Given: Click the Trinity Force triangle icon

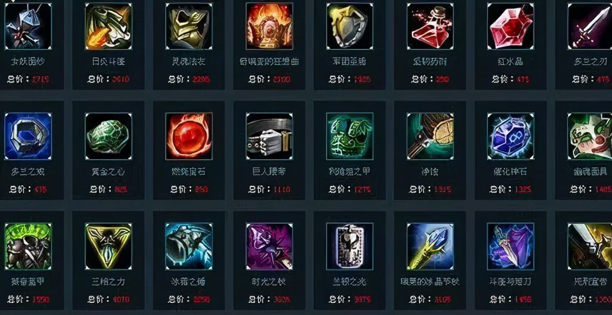Looking at the screenshot, I should [x=109, y=247].
